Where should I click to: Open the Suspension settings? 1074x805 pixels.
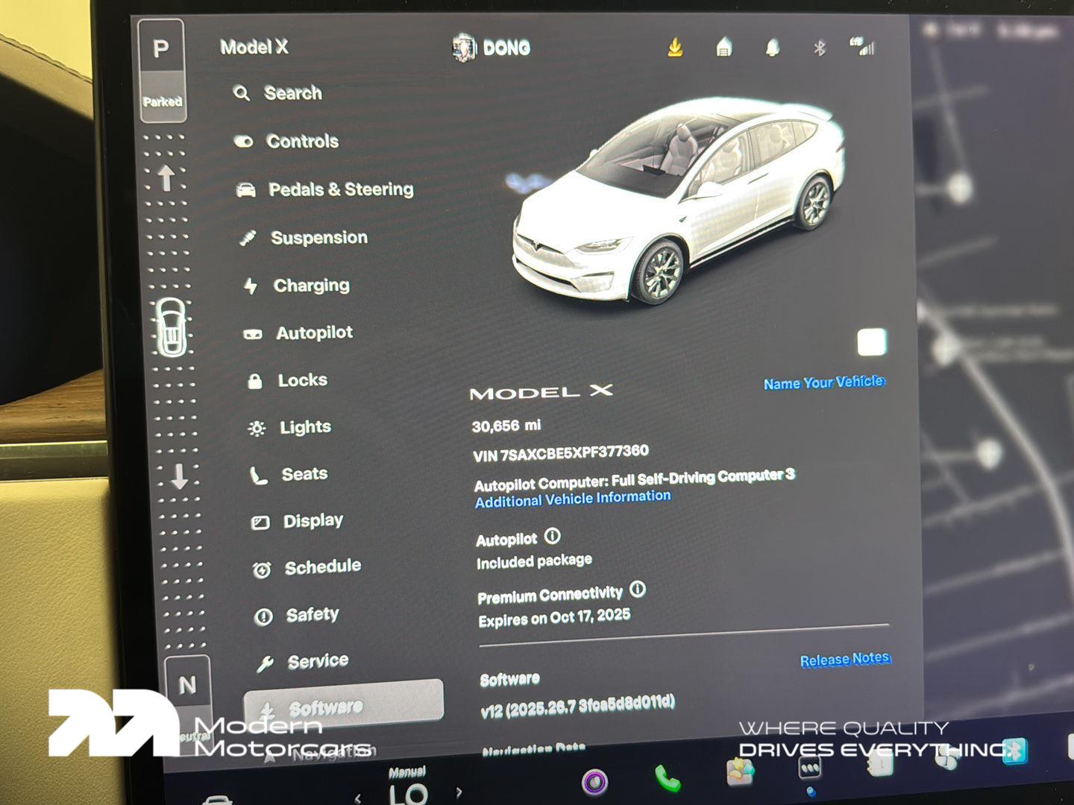pyautogui.click(x=304, y=238)
